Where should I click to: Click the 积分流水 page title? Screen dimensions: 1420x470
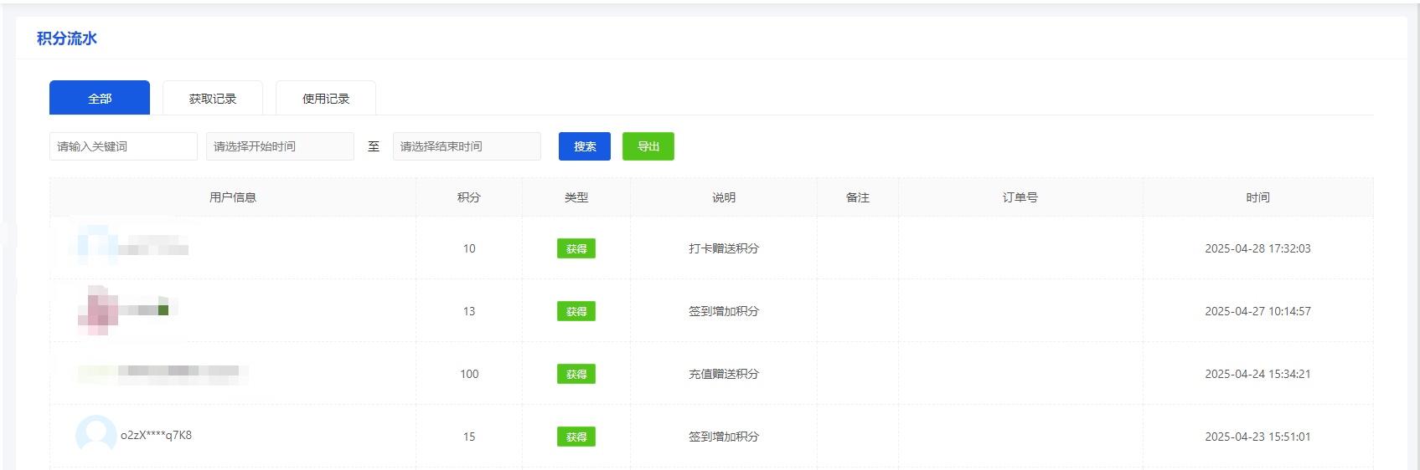[x=67, y=38]
